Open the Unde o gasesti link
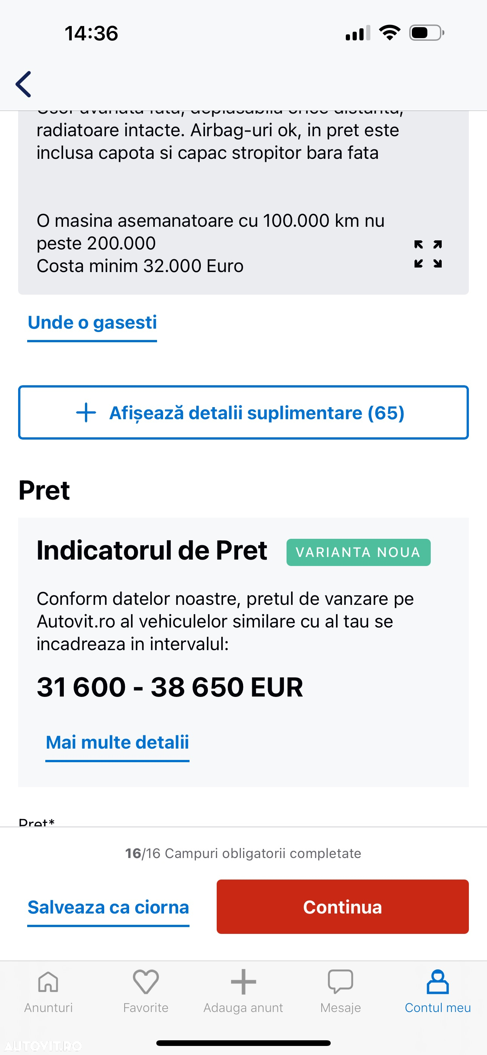Viewport: 487px width, 1055px height. click(92, 323)
